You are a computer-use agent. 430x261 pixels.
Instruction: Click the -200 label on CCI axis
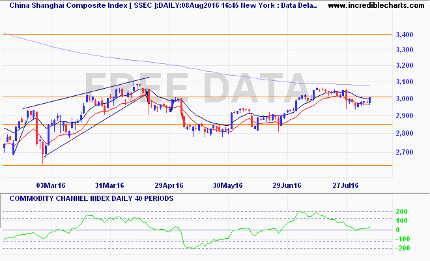(401, 249)
